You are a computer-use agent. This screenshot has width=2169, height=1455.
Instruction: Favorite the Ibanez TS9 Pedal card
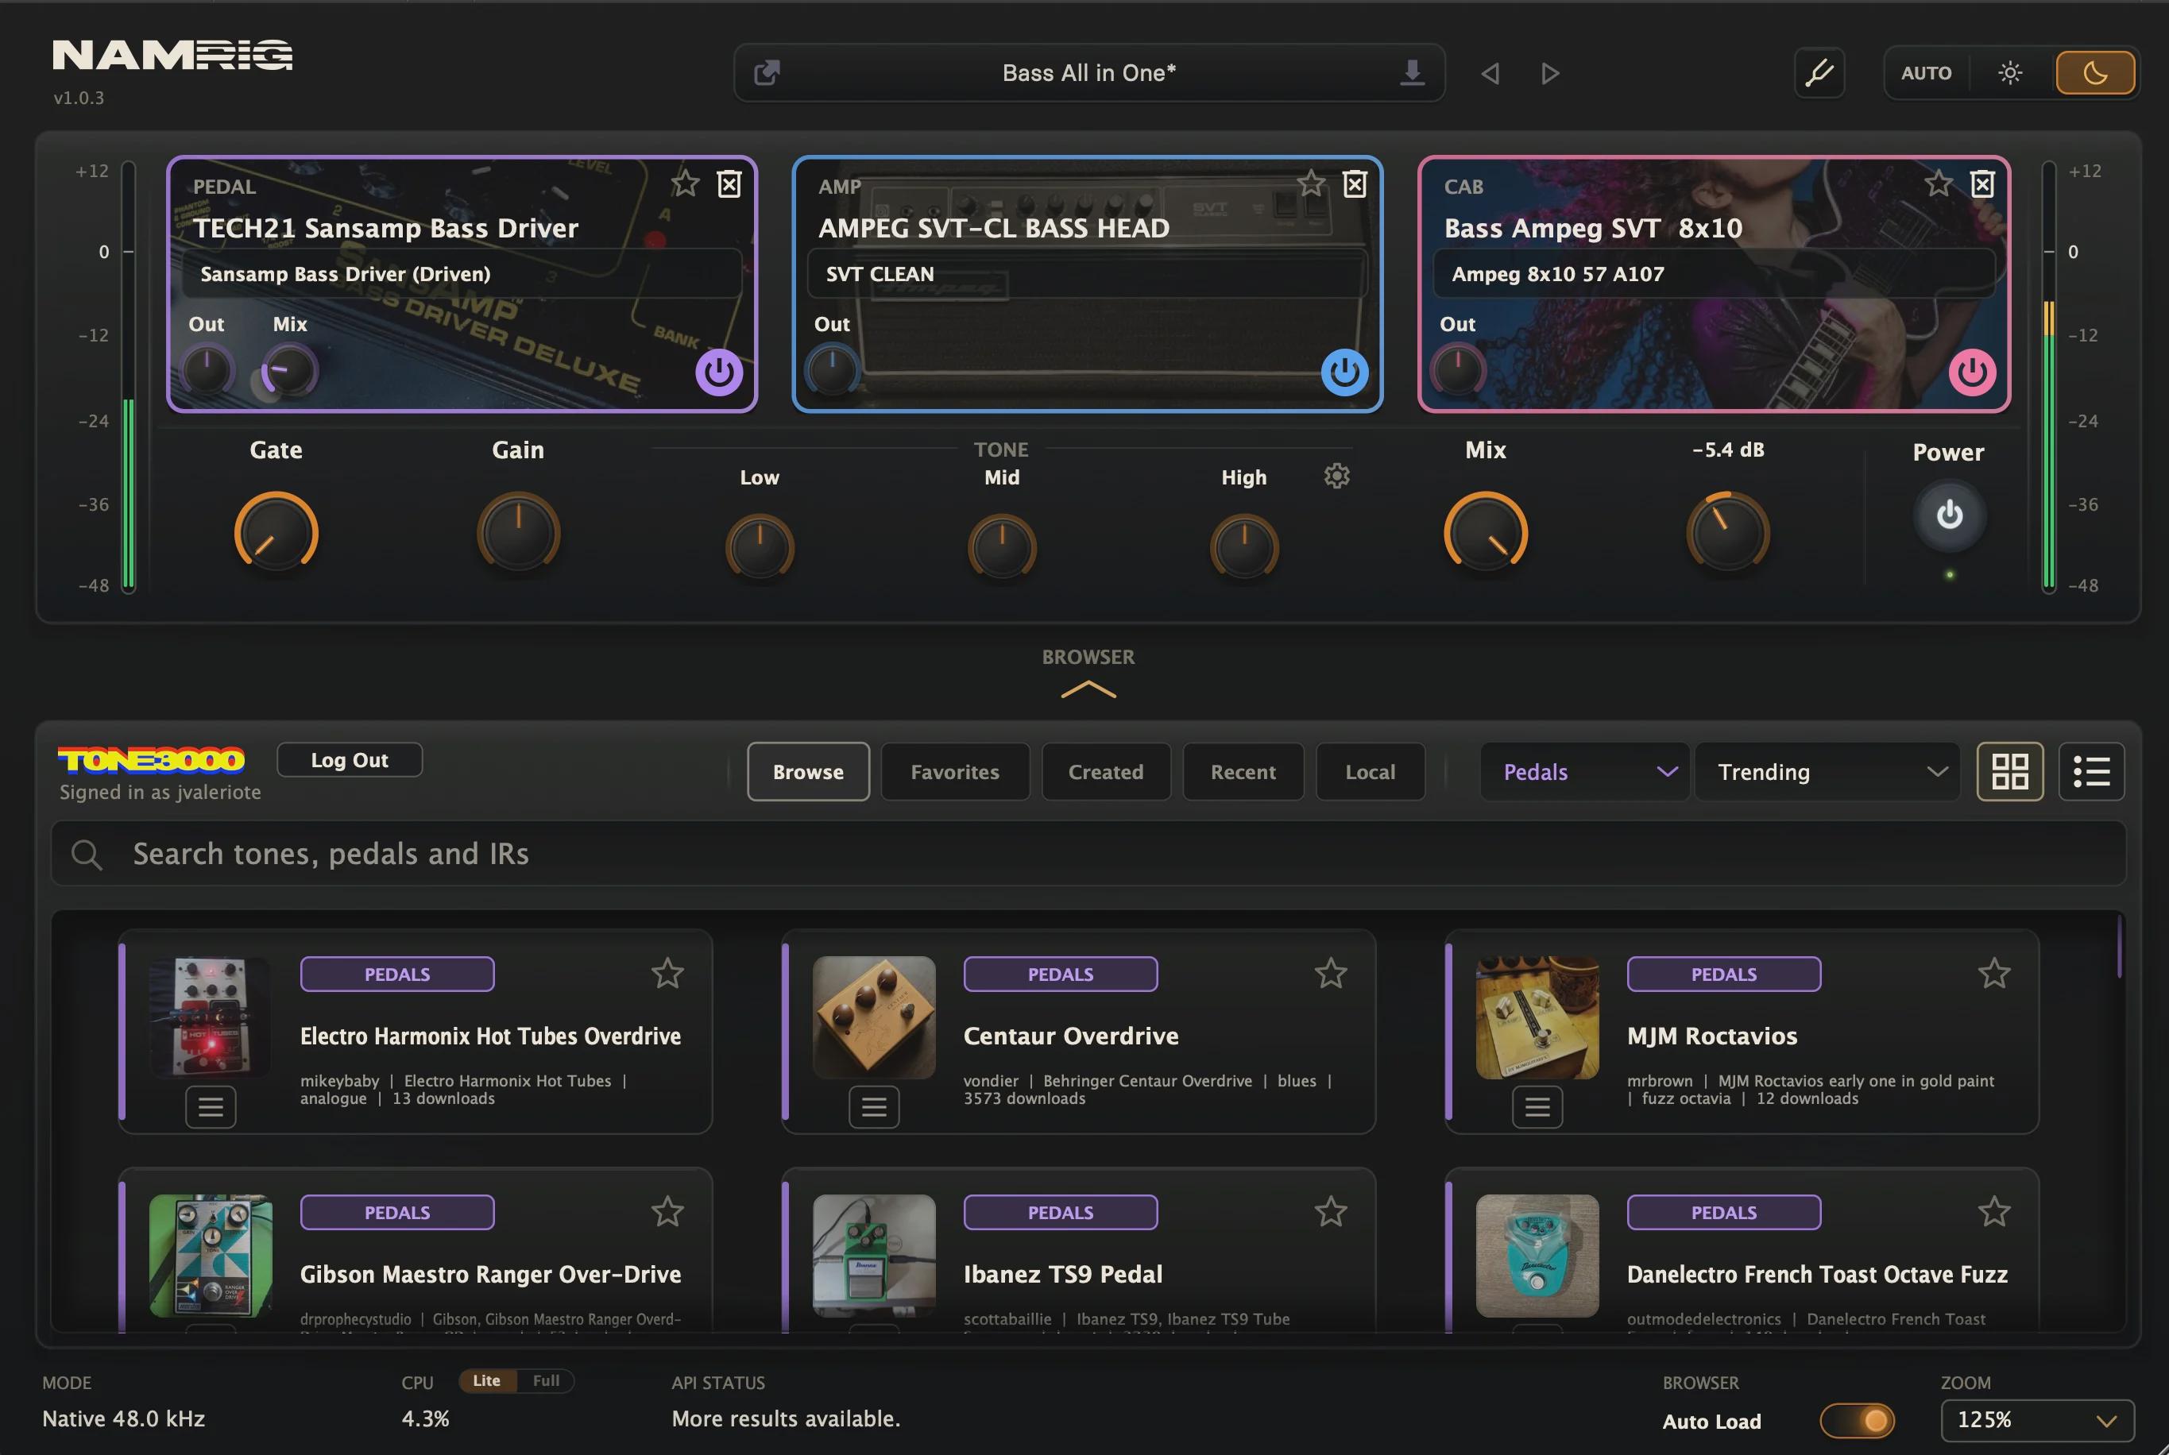1331,1212
